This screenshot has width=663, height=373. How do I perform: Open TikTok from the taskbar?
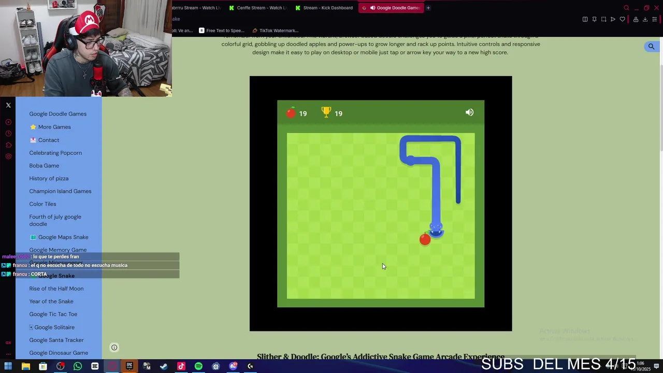tap(181, 366)
